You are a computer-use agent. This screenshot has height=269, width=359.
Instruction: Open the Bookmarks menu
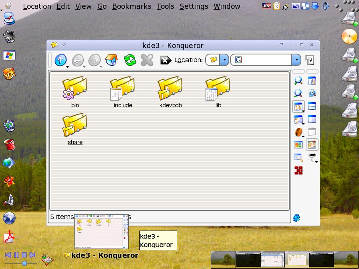pyautogui.click(x=131, y=6)
